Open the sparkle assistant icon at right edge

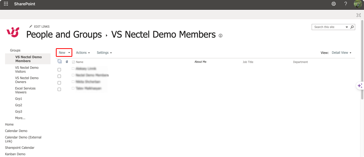[x=360, y=86]
